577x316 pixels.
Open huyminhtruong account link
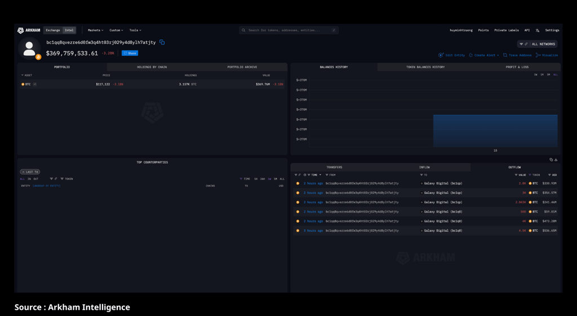tap(461, 30)
